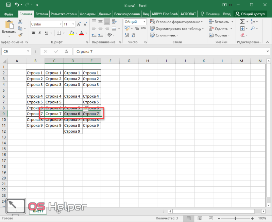Click the Insert Function fx icon
Viewport: 272px width, 222px height.
pos(67,52)
